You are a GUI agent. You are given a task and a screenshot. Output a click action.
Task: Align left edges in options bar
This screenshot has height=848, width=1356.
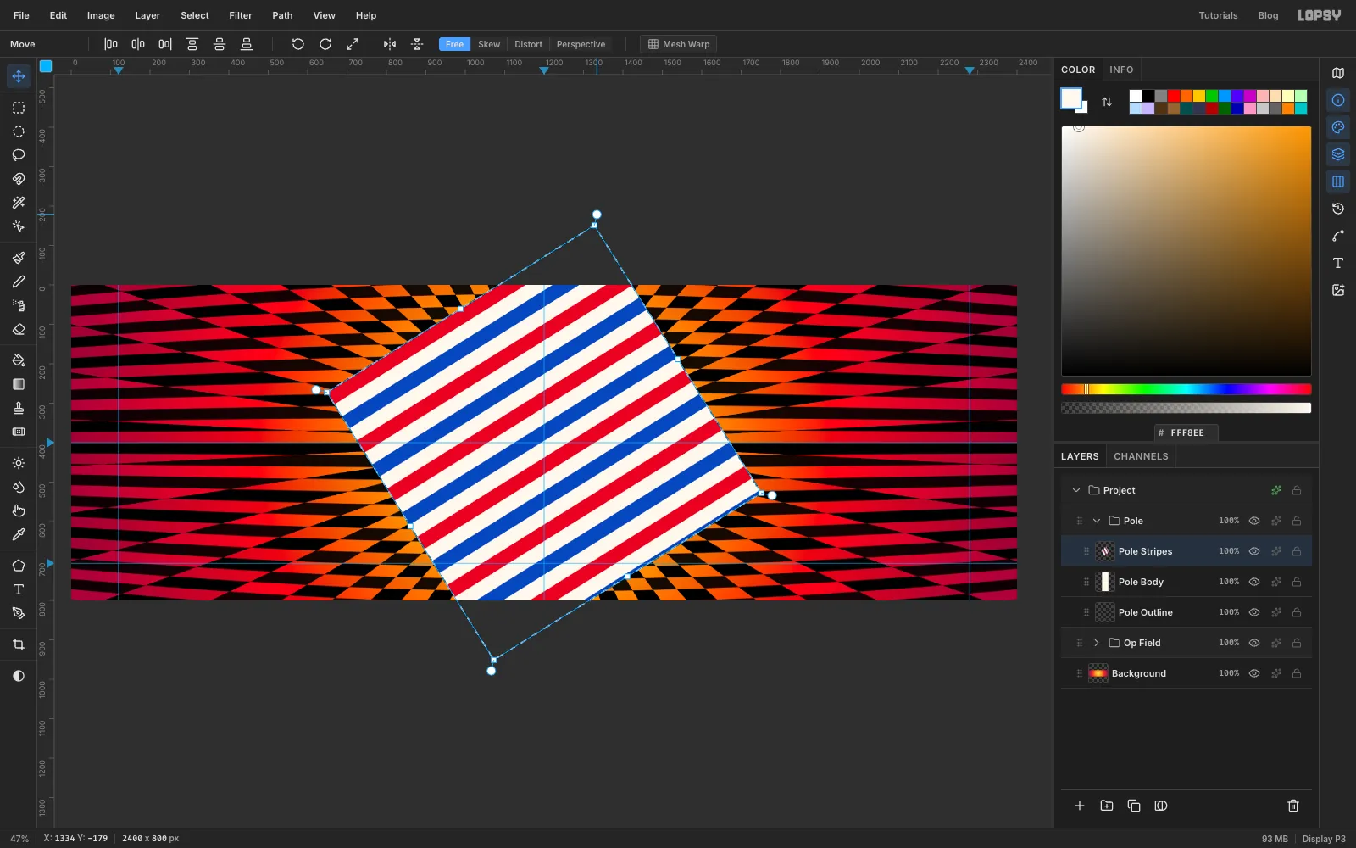coord(111,44)
